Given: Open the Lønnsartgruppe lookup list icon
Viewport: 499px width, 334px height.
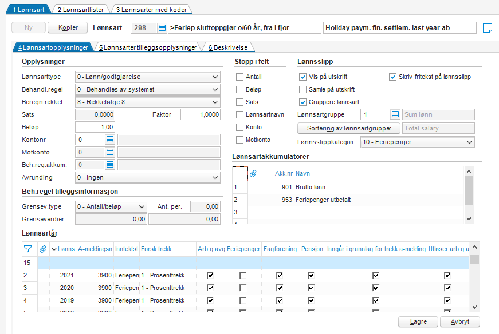Looking at the screenshot, I should [395, 114].
